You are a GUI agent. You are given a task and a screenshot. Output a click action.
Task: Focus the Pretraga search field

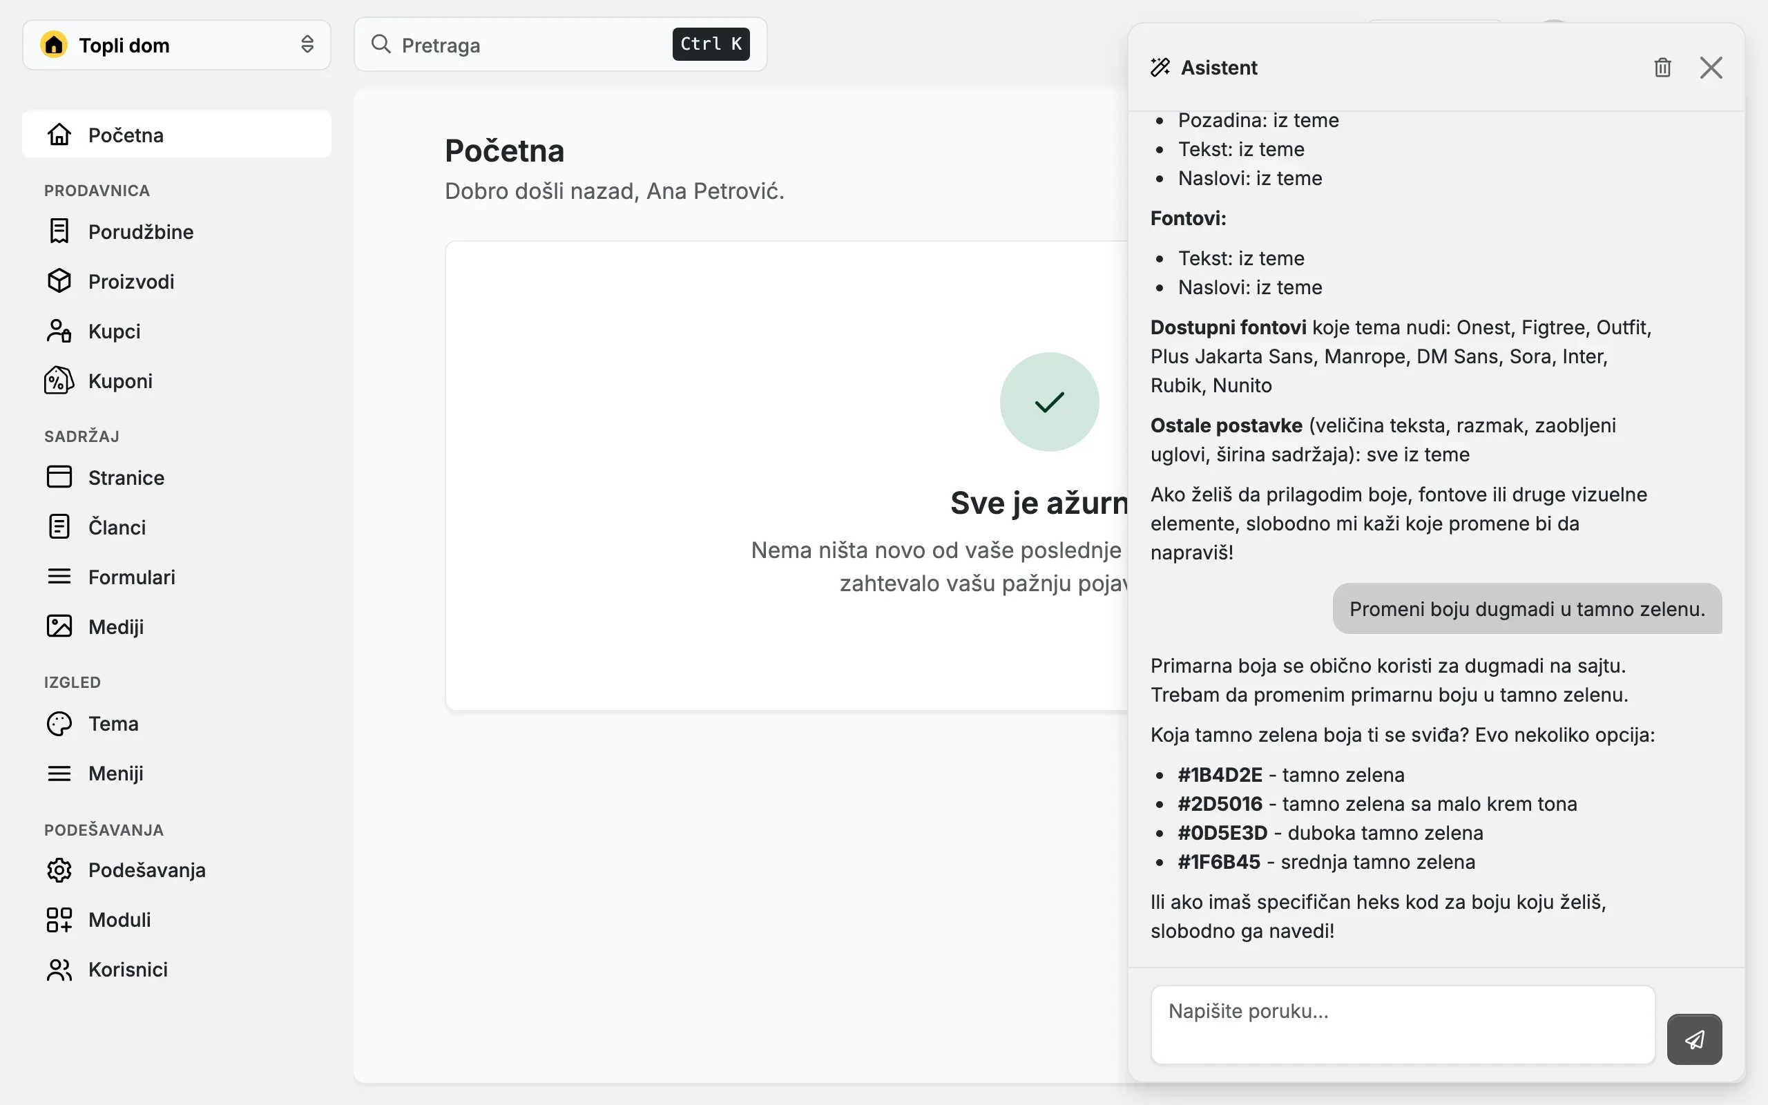point(560,45)
